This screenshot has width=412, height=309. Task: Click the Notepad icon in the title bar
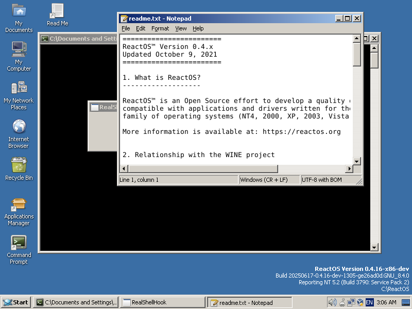pyautogui.click(x=124, y=19)
